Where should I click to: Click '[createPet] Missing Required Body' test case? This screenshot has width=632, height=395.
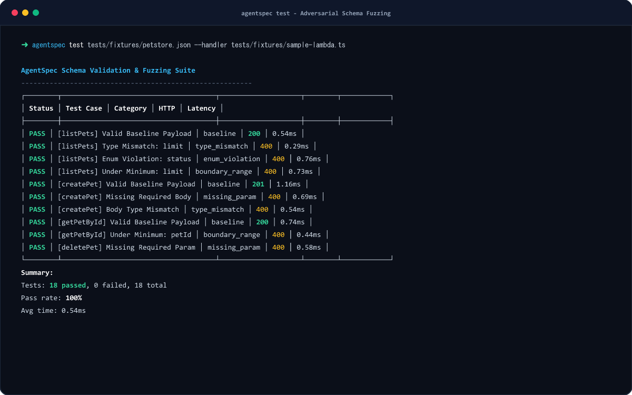pyautogui.click(x=124, y=197)
